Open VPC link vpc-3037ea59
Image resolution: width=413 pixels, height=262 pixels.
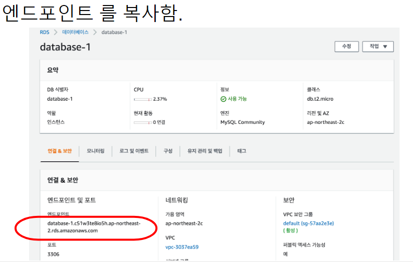(182, 247)
